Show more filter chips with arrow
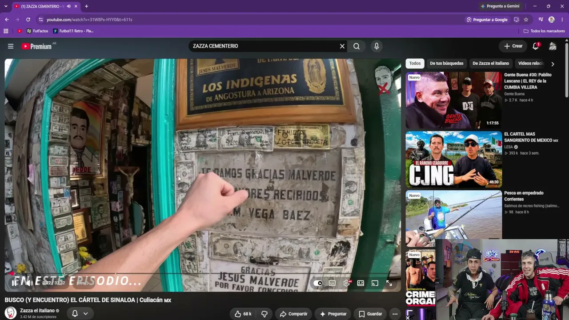This screenshot has height=320, width=569. [553, 64]
